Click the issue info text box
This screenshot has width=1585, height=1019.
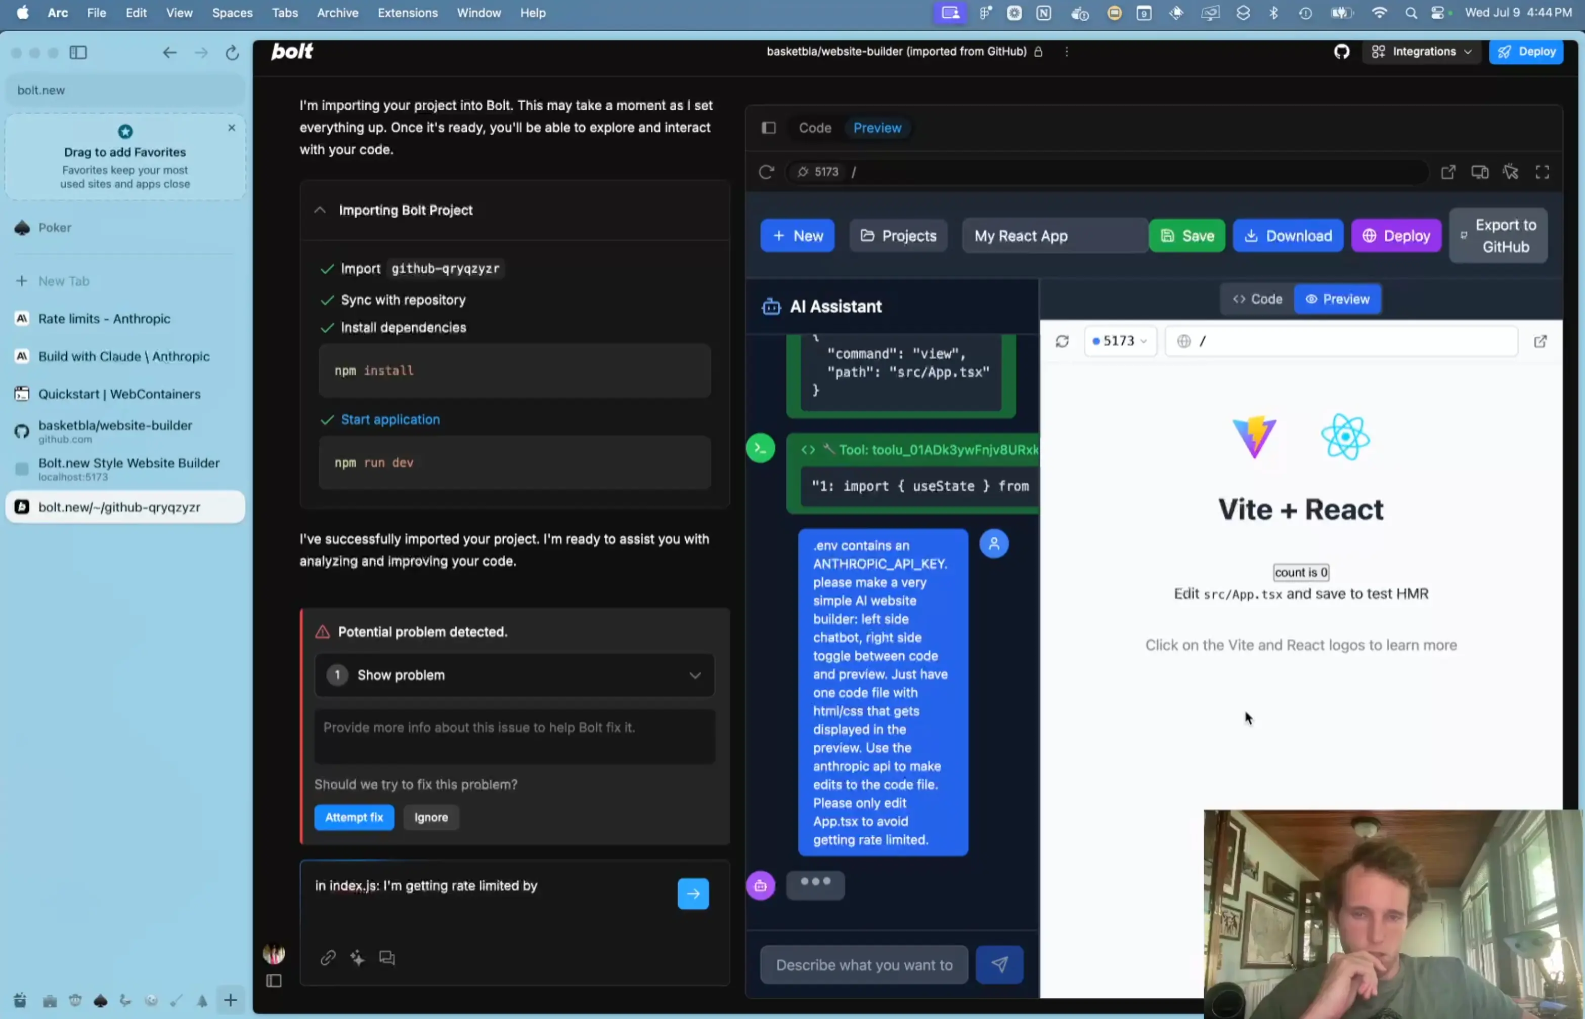[514, 737]
